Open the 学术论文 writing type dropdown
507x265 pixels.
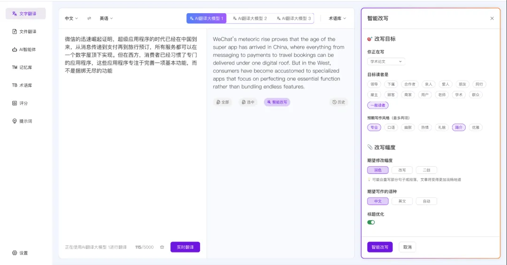(386, 62)
